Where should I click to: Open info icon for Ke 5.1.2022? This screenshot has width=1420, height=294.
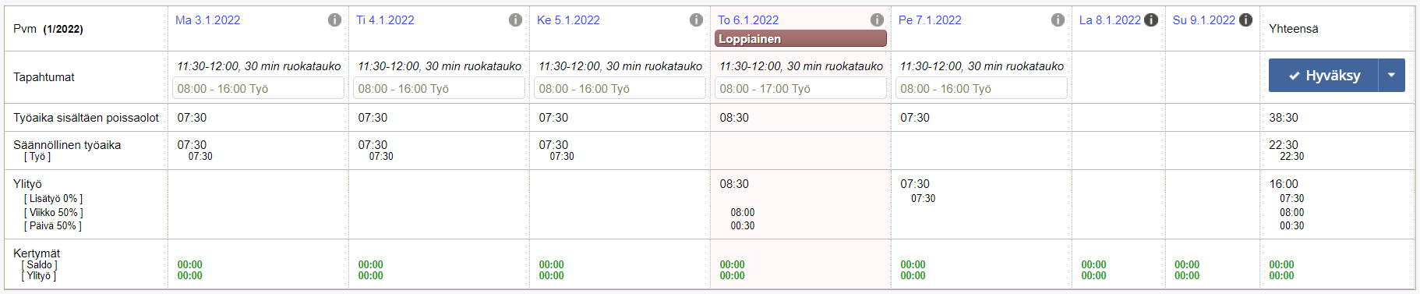pos(696,20)
